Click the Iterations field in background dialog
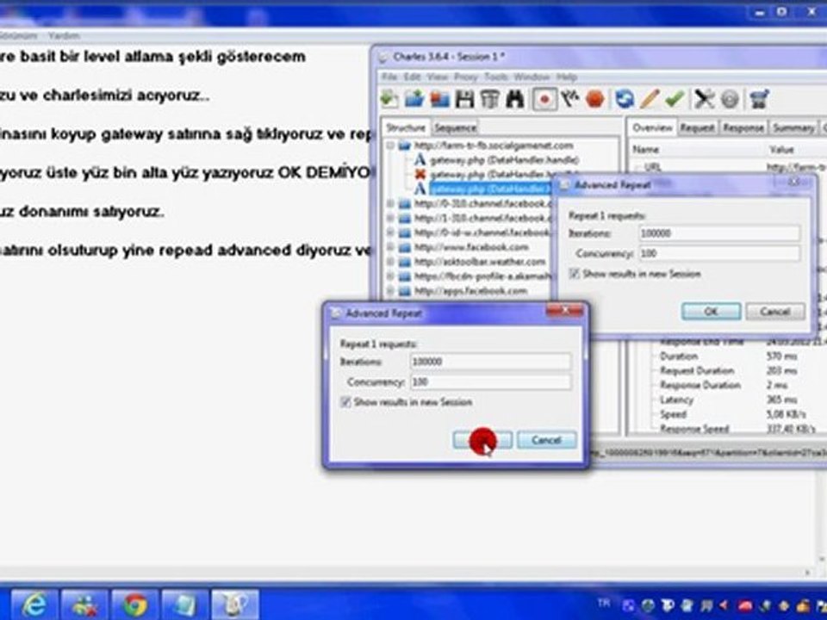 coord(719,233)
